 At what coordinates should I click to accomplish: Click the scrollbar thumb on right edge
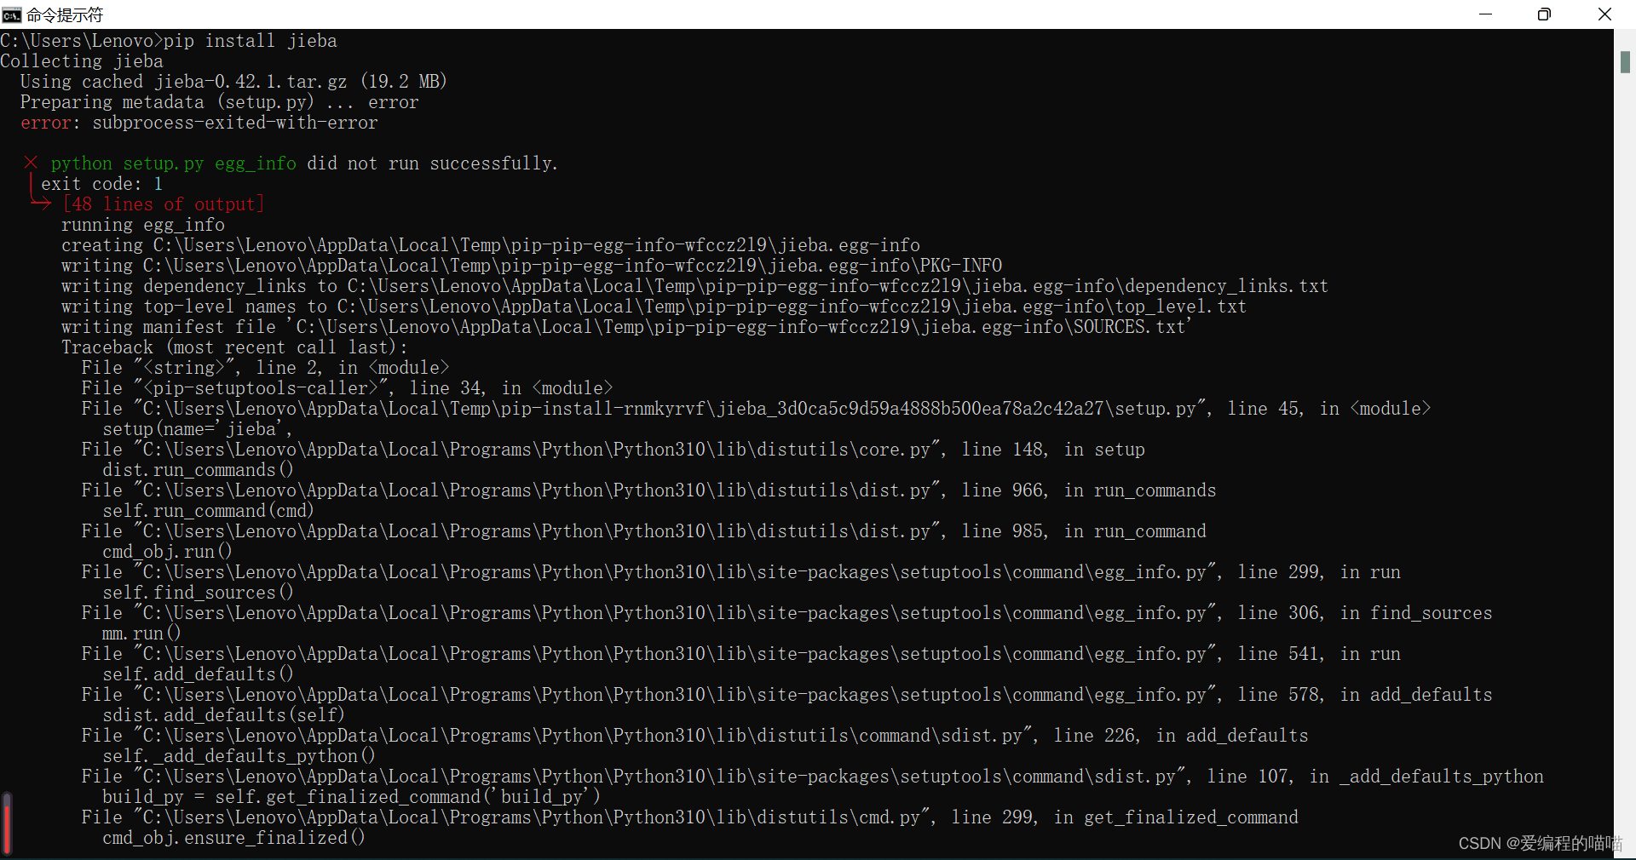tap(1626, 62)
